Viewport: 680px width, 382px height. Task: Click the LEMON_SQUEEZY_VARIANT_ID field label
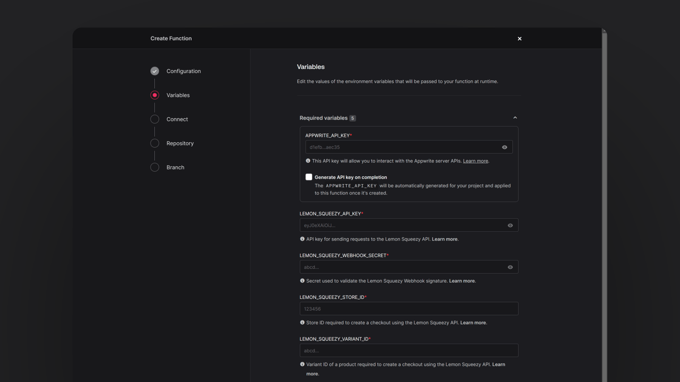334,339
